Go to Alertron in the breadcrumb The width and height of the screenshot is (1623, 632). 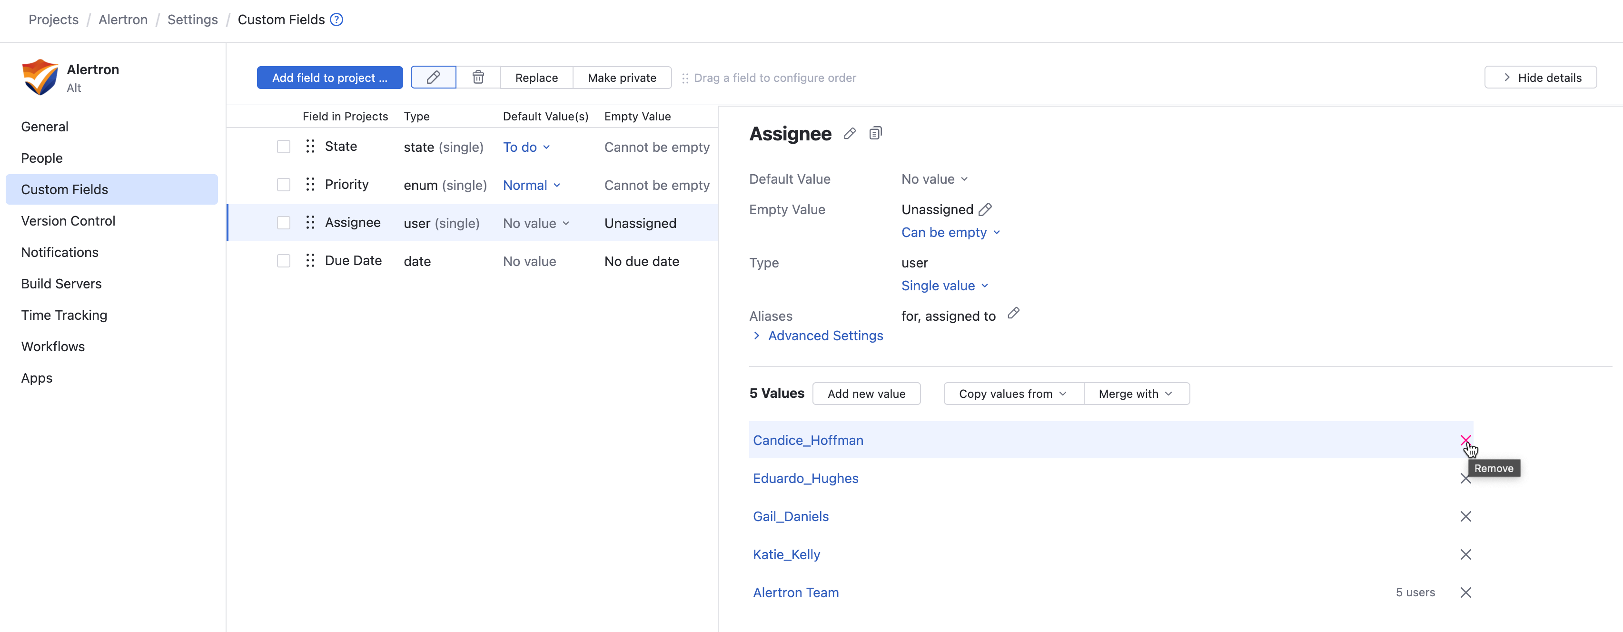(x=123, y=20)
